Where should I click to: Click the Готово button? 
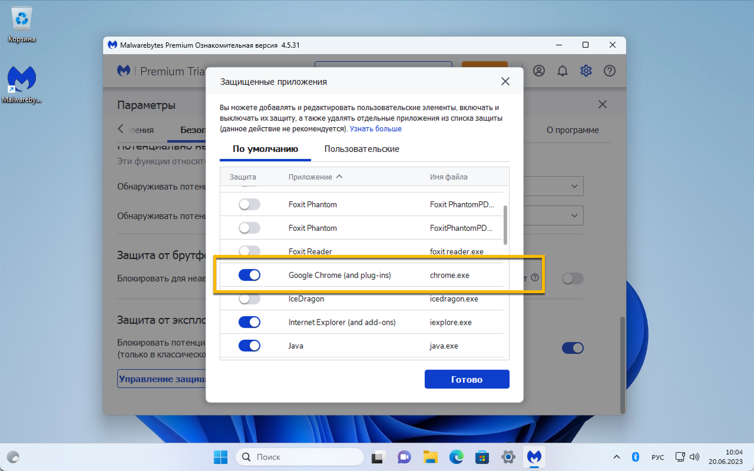point(467,380)
